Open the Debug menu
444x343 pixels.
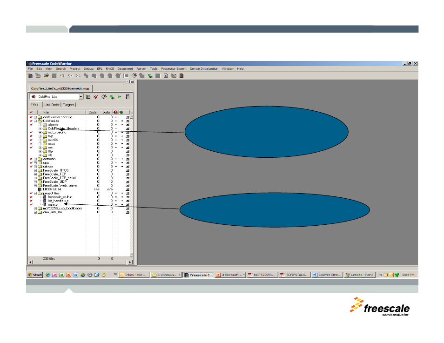88,68
